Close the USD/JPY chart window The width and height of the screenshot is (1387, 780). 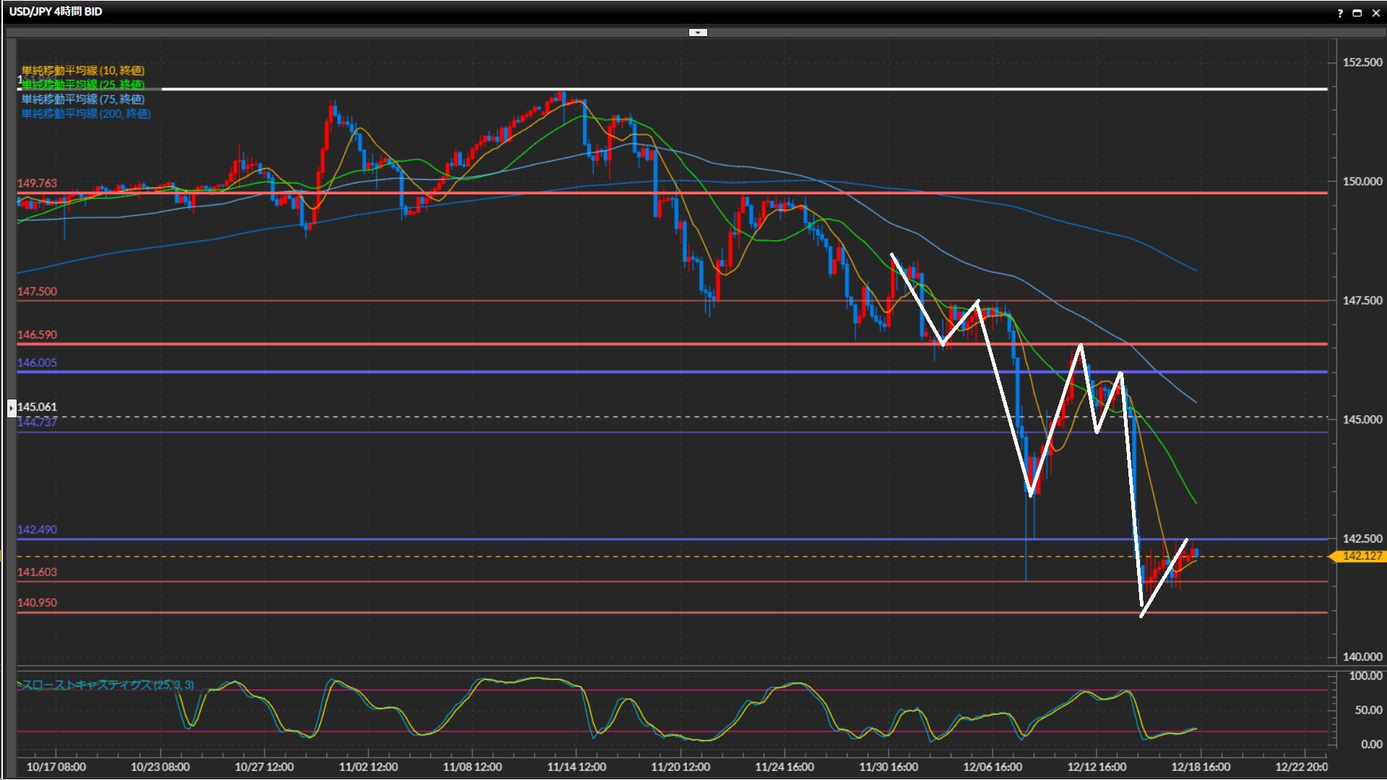pyautogui.click(x=1376, y=13)
